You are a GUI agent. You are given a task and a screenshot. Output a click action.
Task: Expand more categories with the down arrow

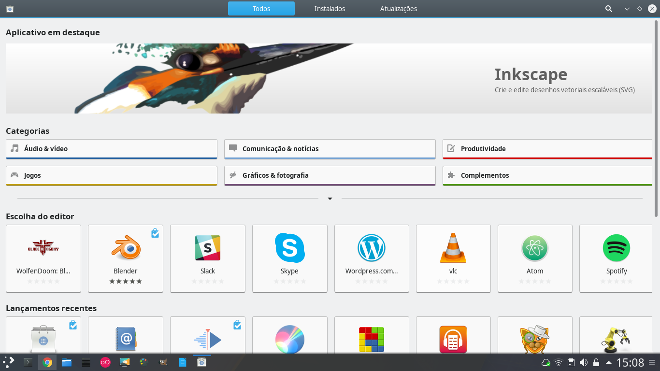point(330,199)
